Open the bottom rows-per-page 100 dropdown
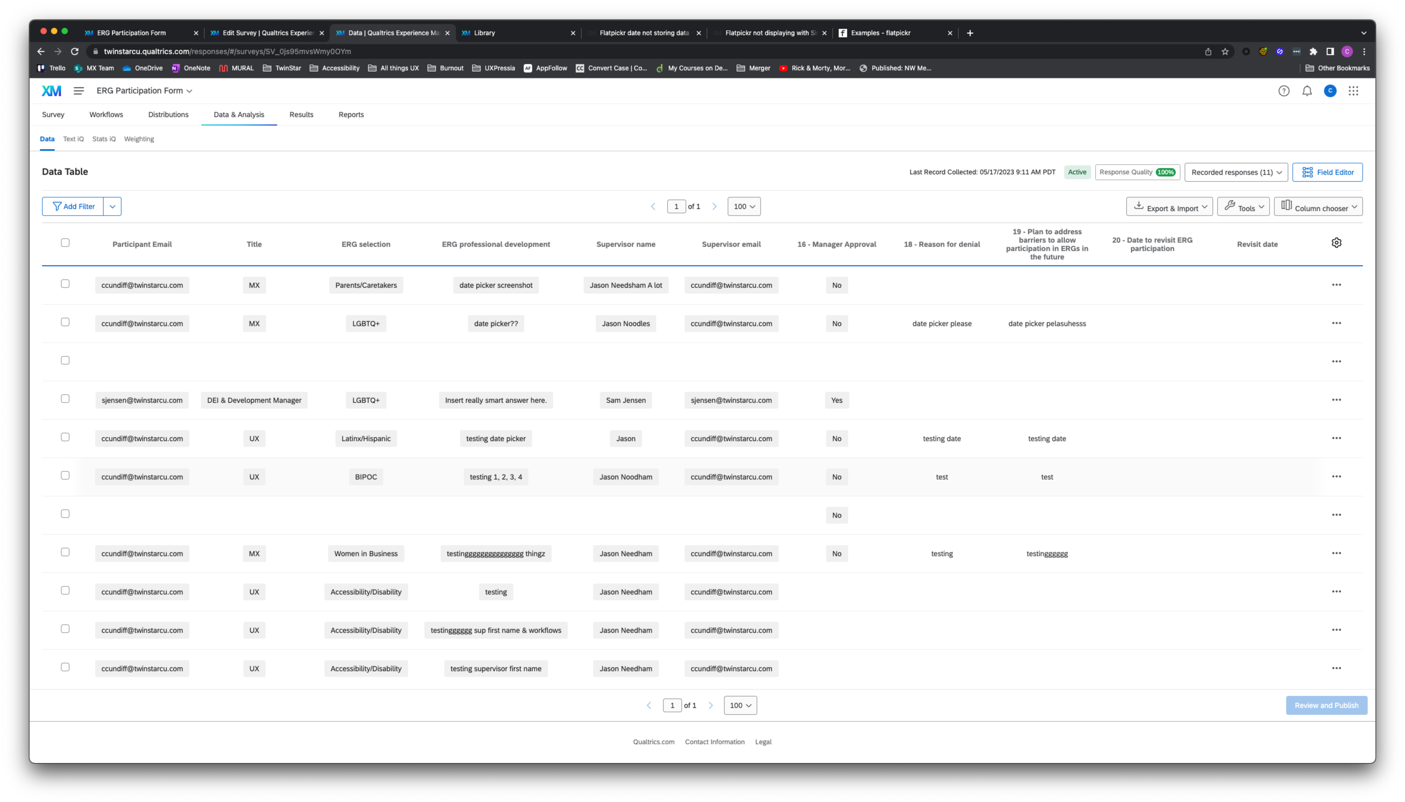Image resolution: width=1405 pixels, height=802 pixels. pyautogui.click(x=740, y=705)
